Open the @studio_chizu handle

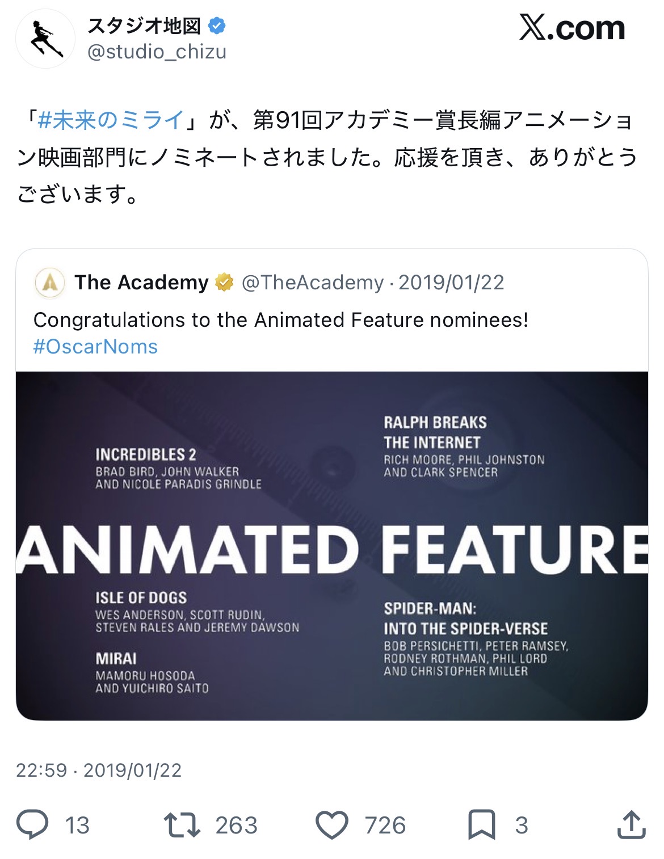tap(157, 52)
